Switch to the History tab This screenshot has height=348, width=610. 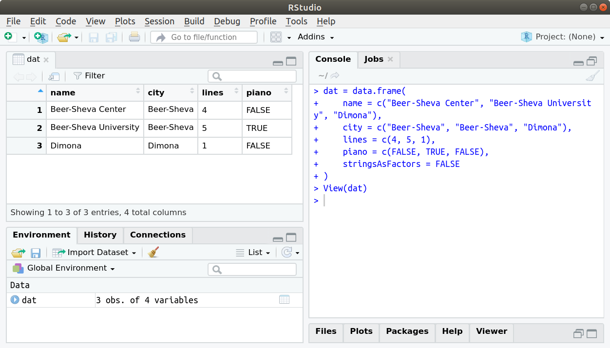(100, 235)
